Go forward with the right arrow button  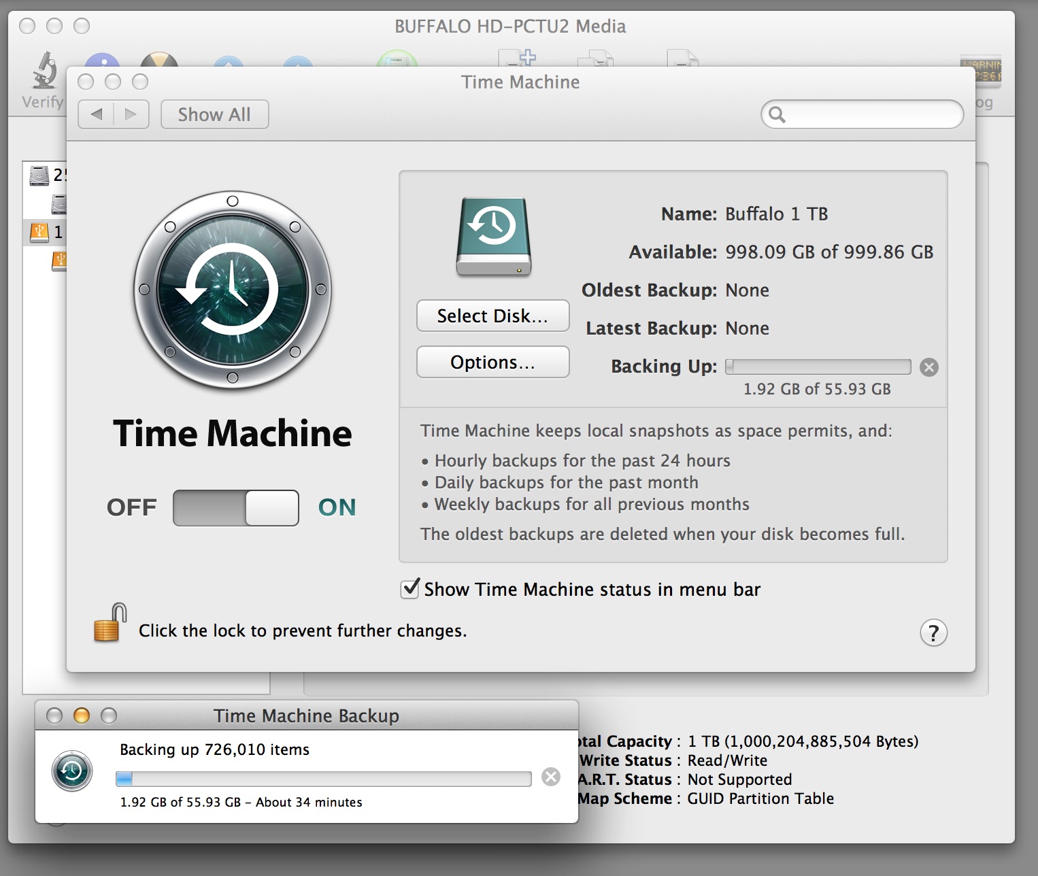pos(131,115)
